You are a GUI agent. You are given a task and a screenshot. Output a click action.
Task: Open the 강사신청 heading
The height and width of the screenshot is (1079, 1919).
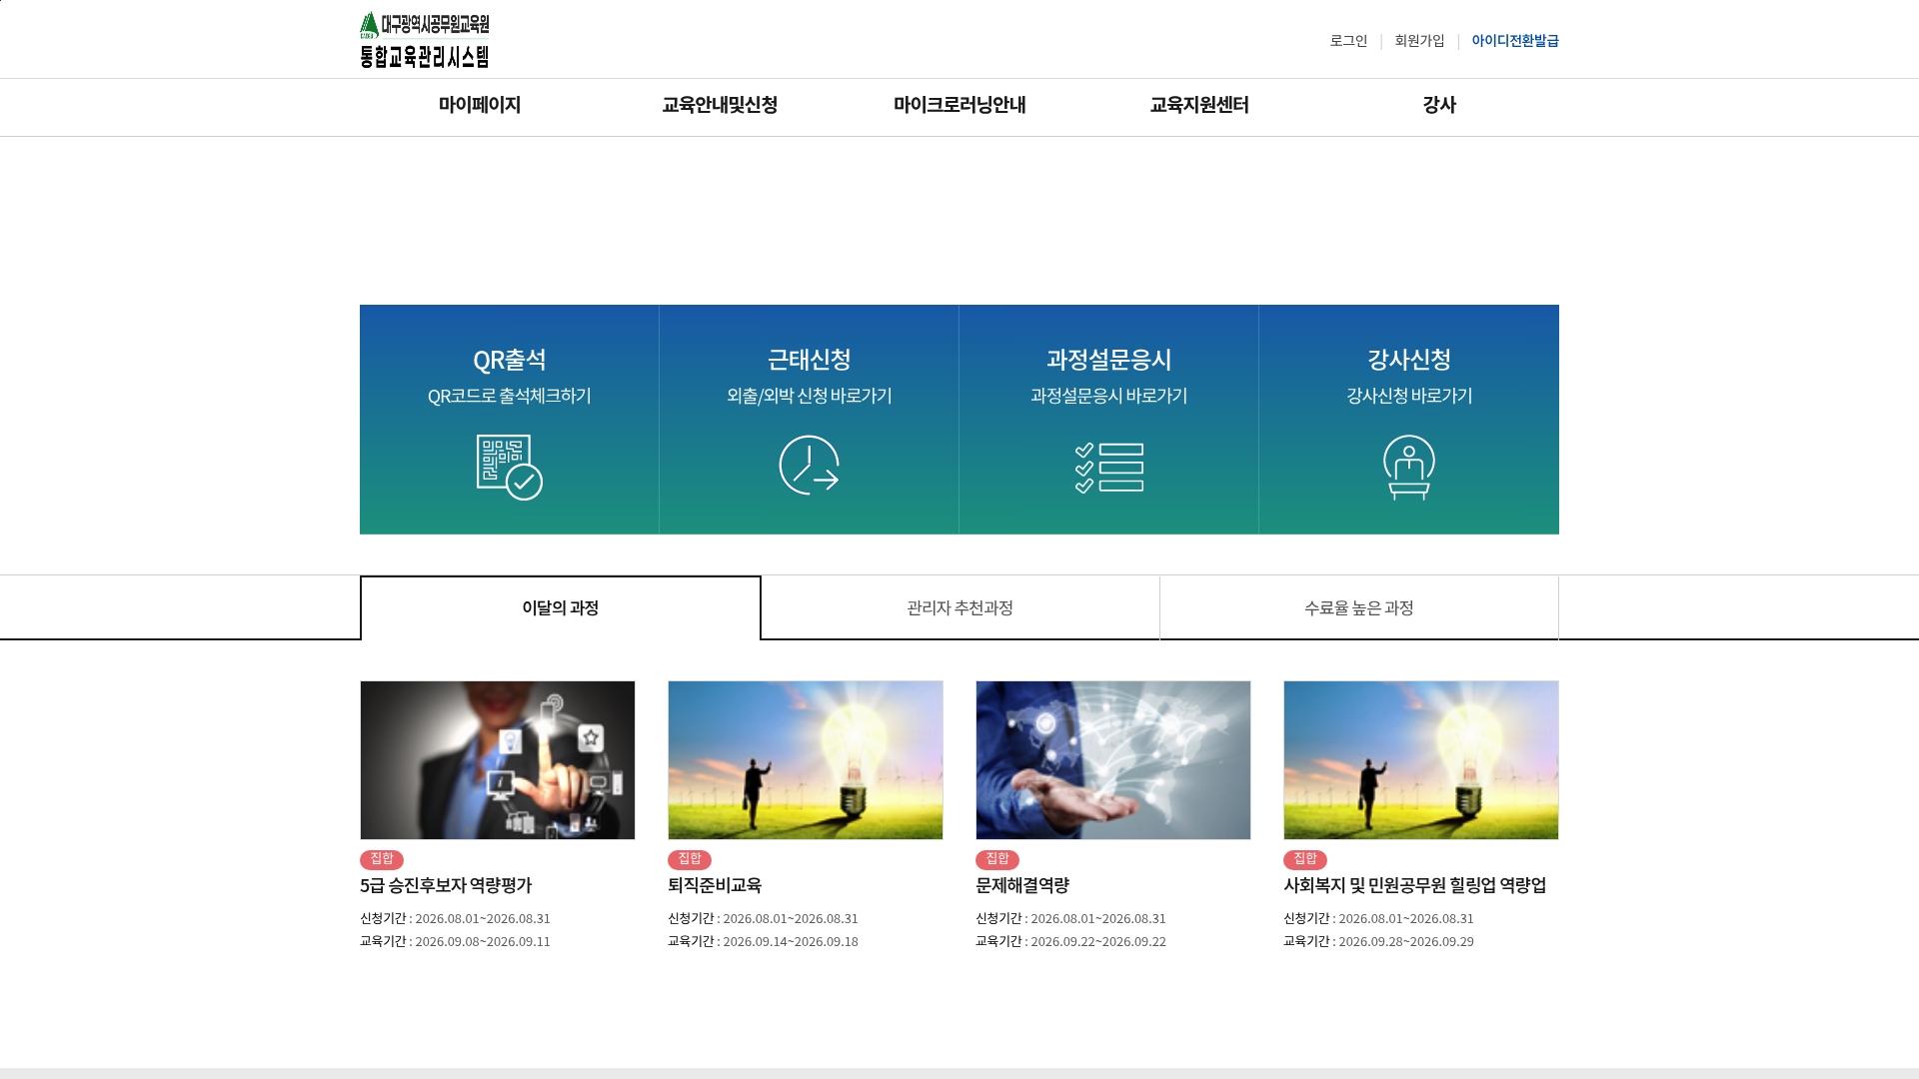coord(1409,360)
